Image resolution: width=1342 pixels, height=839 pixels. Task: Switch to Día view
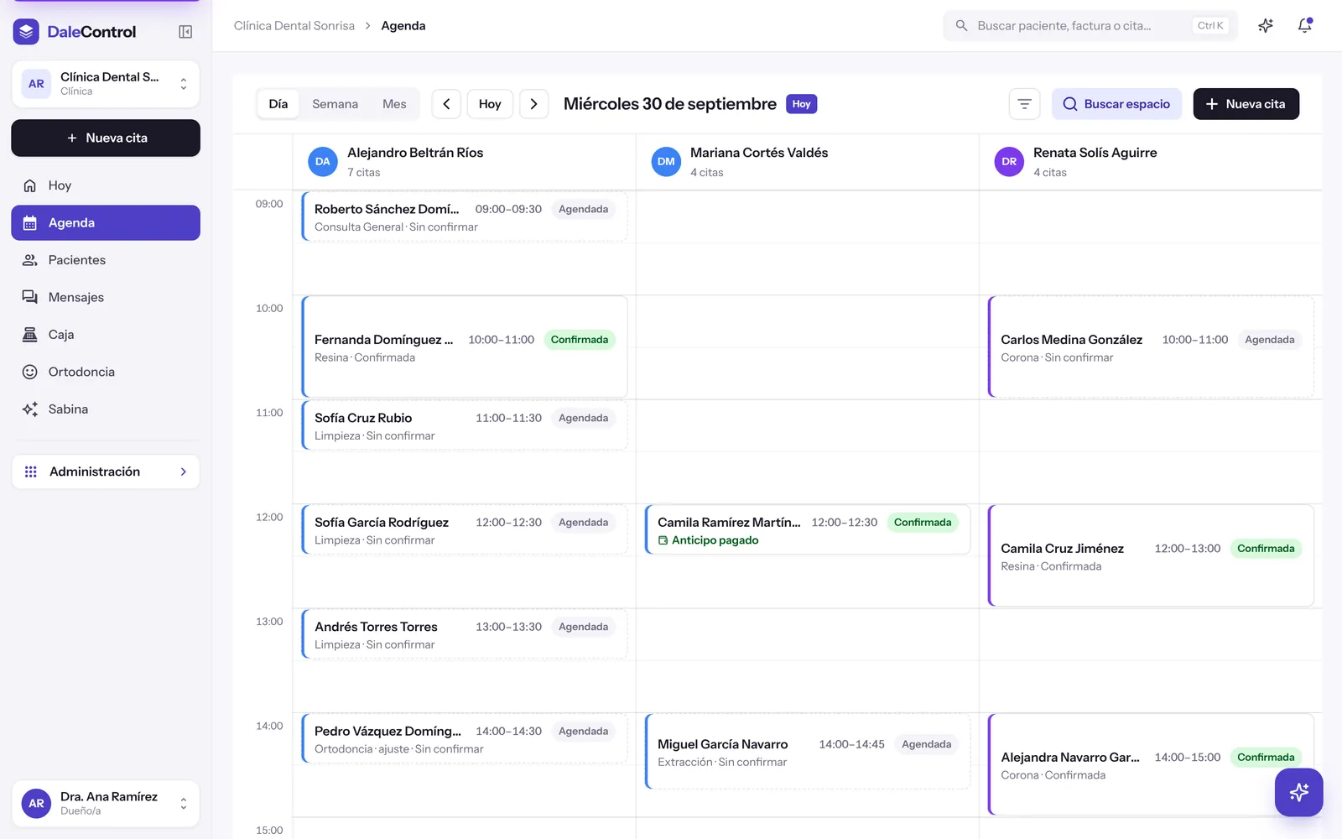click(278, 104)
